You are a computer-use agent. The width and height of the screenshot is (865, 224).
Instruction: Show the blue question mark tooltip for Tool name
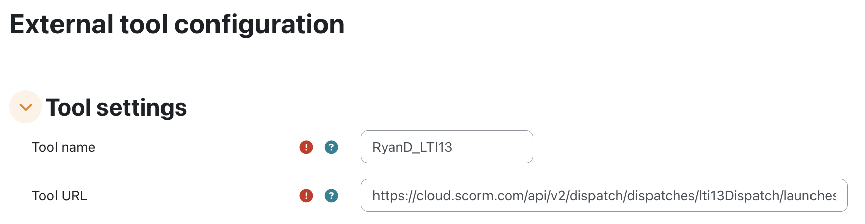pyautogui.click(x=331, y=147)
